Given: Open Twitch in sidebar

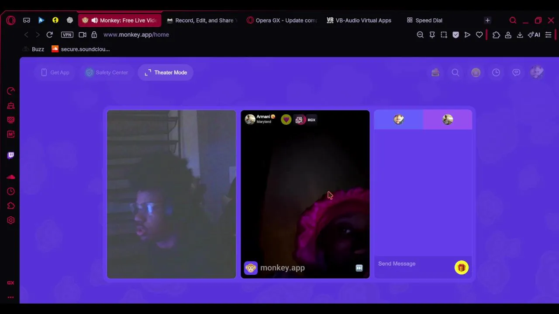Looking at the screenshot, I should tap(11, 155).
